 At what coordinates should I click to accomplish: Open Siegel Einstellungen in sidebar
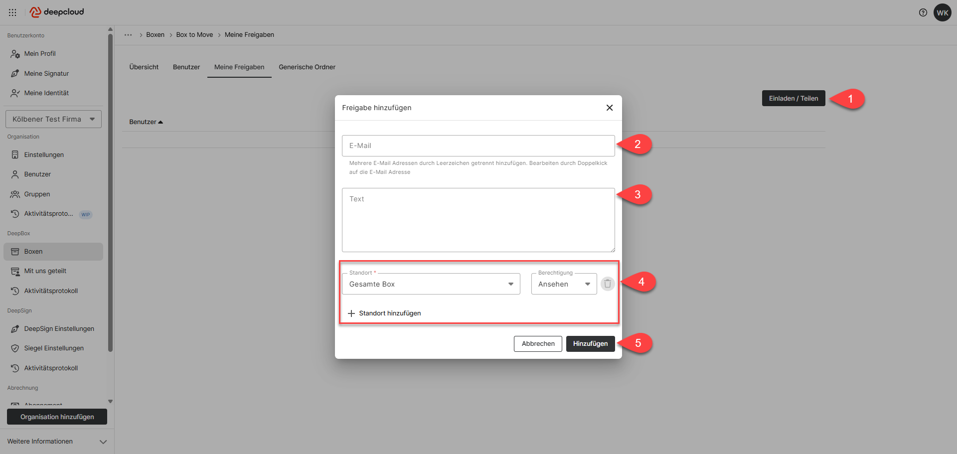pyautogui.click(x=54, y=348)
